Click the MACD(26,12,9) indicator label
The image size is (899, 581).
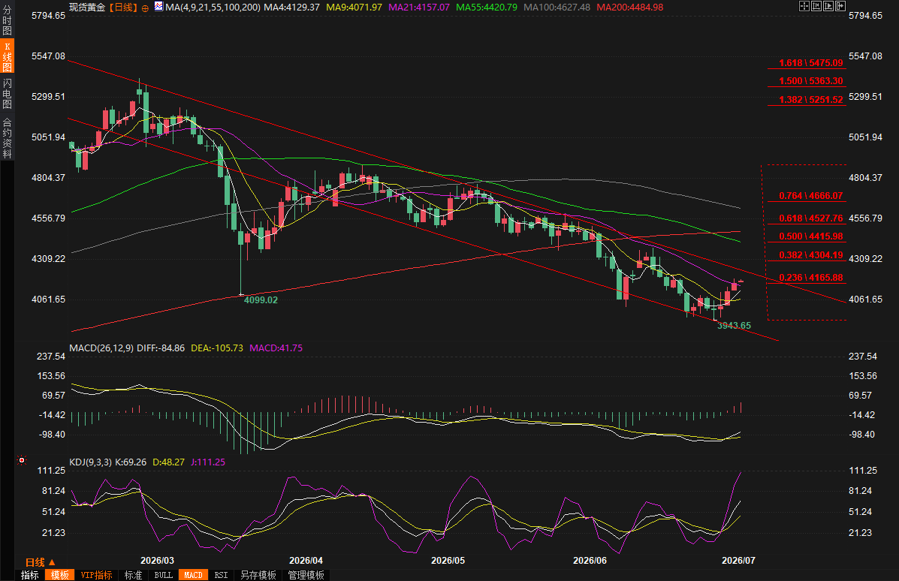101,348
